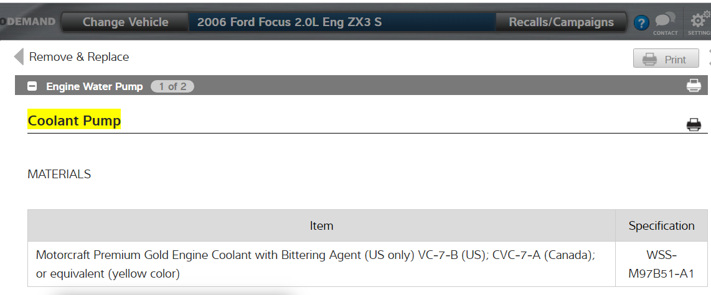Collapse the Engine Water Pump section
The height and width of the screenshot is (295, 711).
(32, 86)
